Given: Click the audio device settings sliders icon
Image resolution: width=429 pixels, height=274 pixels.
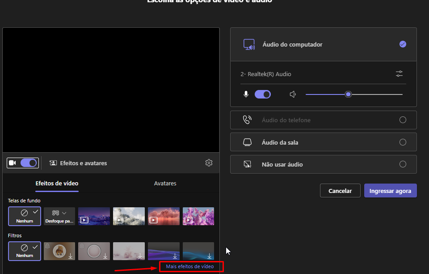Looking at the screenshot, I should point(399,74).
